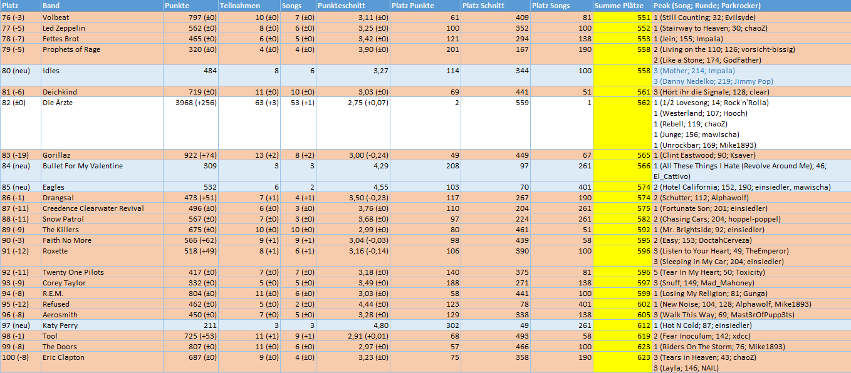Click the 'Band' column header
Viewport: 851px width, 373px height.
click(x=100, y=6)
